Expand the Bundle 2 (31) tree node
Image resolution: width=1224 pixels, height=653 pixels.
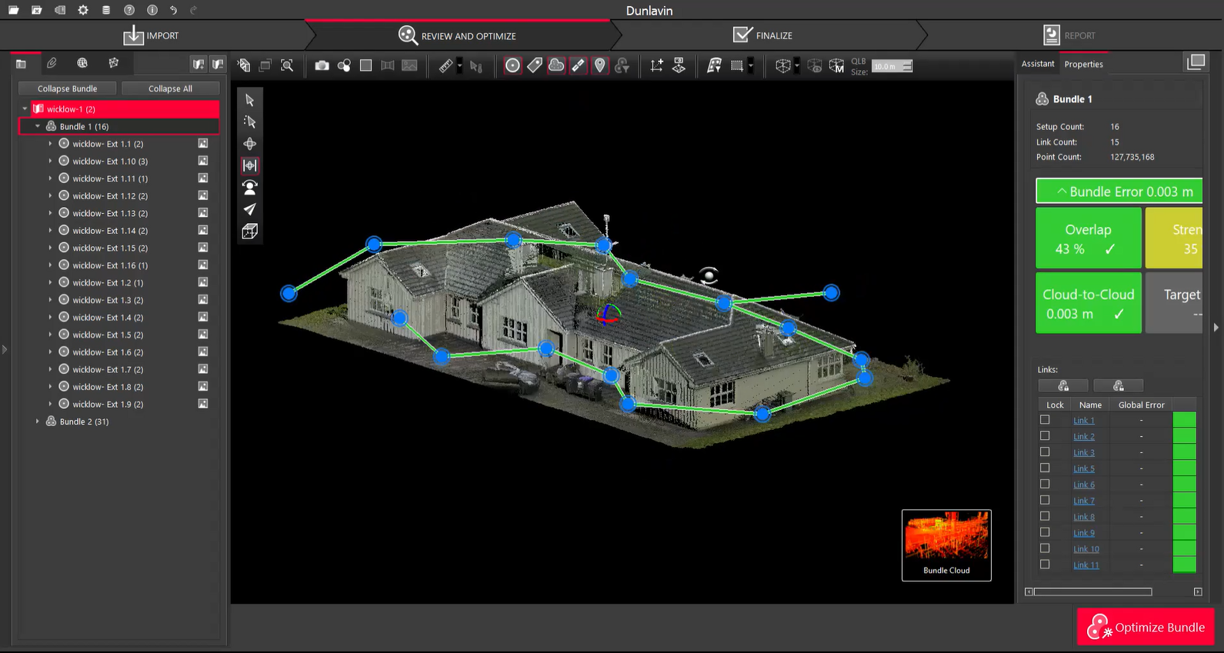(x=38, y=421)
